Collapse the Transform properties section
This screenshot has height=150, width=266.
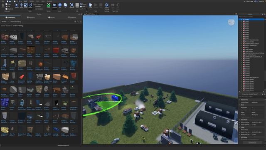point(240,120)
